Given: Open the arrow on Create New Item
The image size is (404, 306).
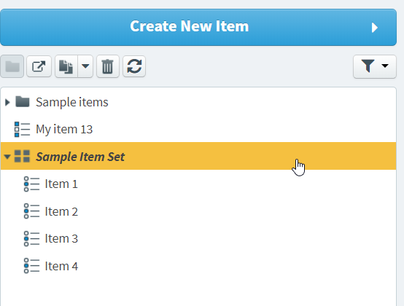Looking at the screenshot, I should [x=375, y=28].
